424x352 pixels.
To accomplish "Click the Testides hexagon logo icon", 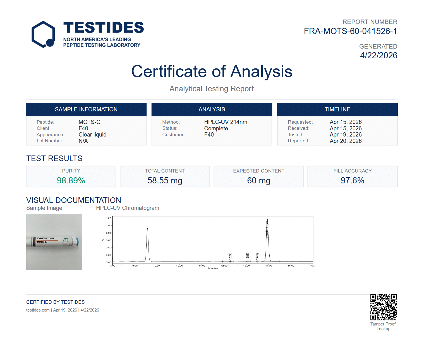I will click(43, 34).
